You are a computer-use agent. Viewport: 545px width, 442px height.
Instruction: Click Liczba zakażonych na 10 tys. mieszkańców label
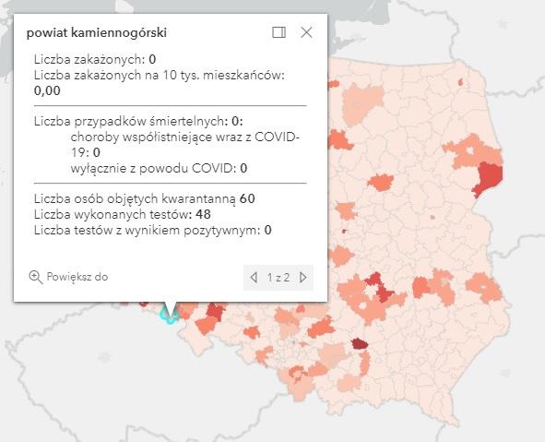click(x=160, y=75)
